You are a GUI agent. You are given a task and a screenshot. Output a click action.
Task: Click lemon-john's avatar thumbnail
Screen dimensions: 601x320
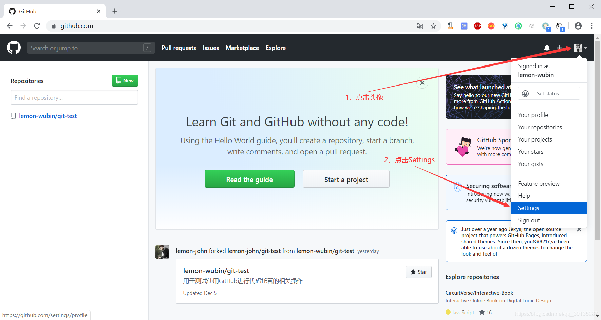coord(162,252)
